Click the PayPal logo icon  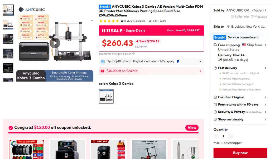(178, 61)
